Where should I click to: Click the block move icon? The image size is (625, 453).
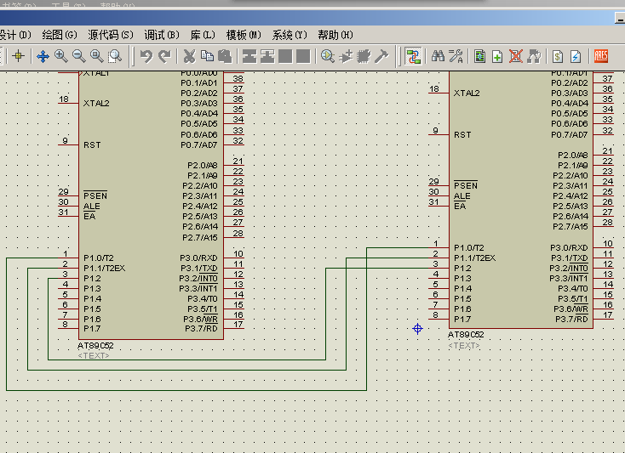click(x=267, y=56)
